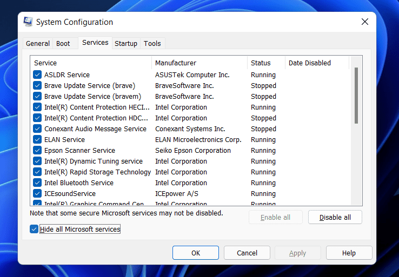Image resolution: width=399 pixels, height=277 pixels.
Task: Uncheck Conexant Audio Message Service checkbox
Action: [x=37, y=129]
